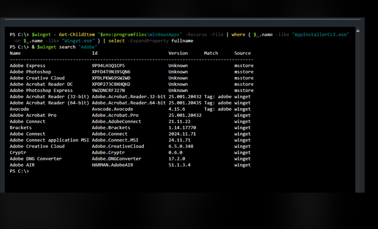Select the Id "Adobe.Cryptr"
The width and height of the screenshot is (378, 229).
point(108,153)
